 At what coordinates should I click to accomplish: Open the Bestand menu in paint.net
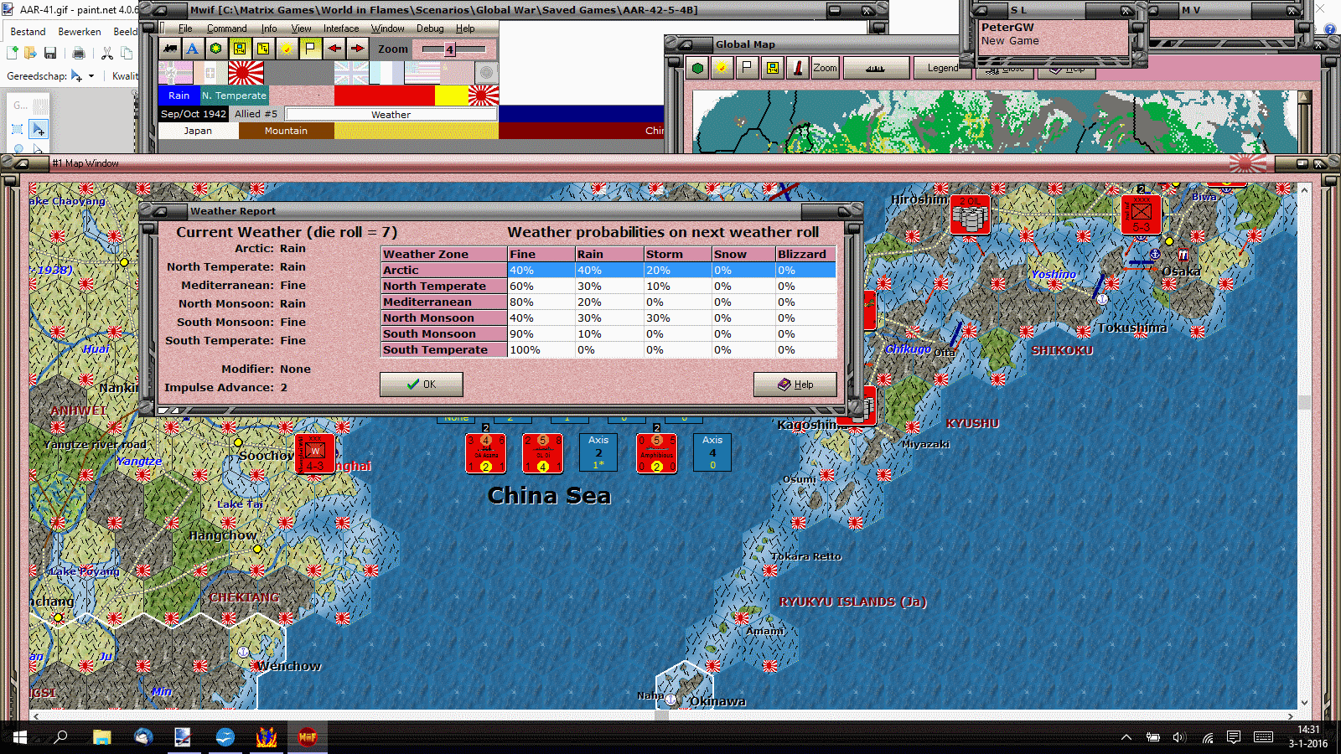(28, 31)
